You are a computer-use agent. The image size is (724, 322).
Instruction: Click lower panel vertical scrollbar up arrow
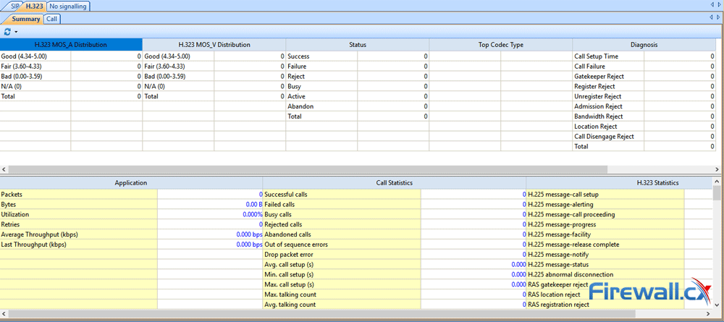click(717, 182)
